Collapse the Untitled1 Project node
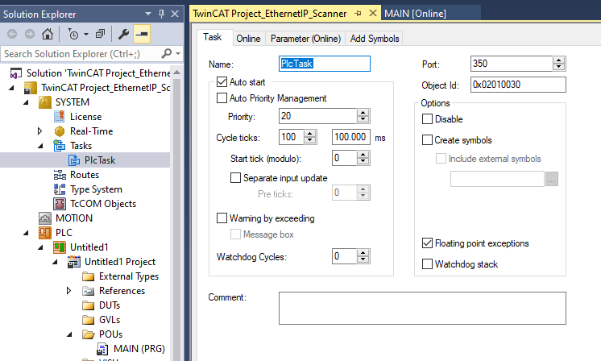Screen dimensions: 601x361 [55, 262]
